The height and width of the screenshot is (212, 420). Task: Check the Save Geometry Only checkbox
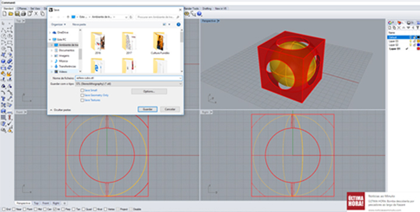(x=82, y=96)
